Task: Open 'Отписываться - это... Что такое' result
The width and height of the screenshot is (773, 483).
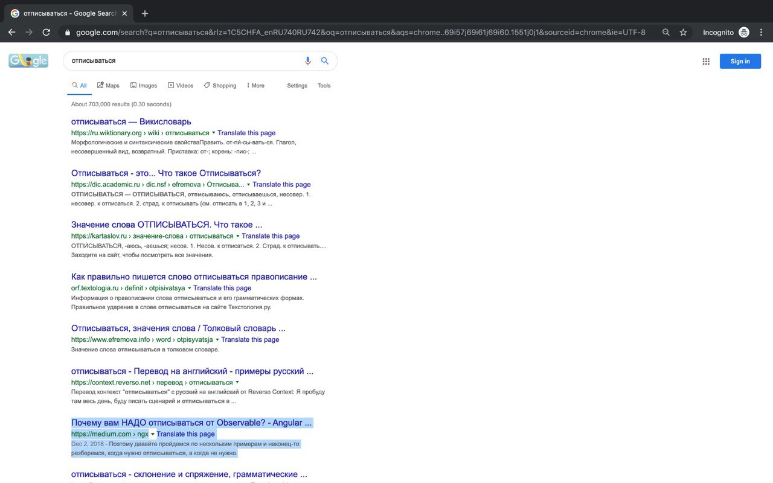Action: (x=166, y=173)
